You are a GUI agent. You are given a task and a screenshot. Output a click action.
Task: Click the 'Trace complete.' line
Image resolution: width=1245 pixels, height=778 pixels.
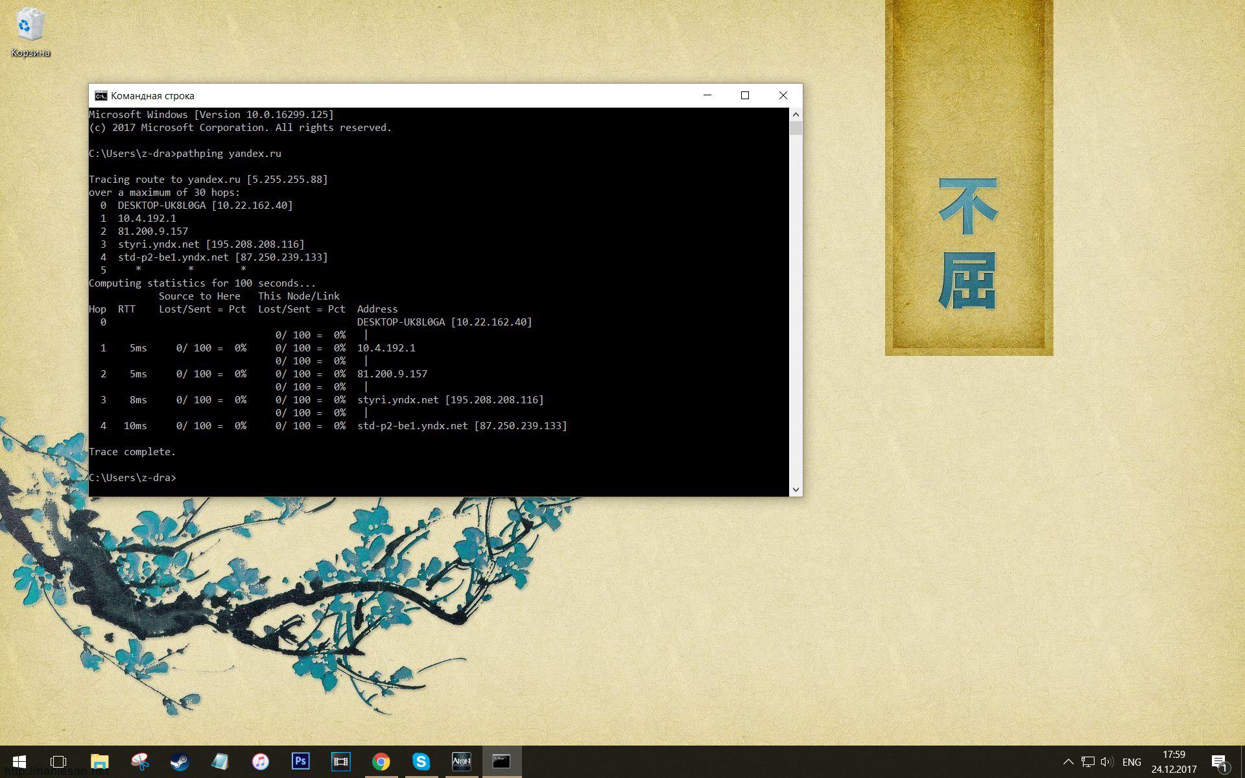click(132, 452)
